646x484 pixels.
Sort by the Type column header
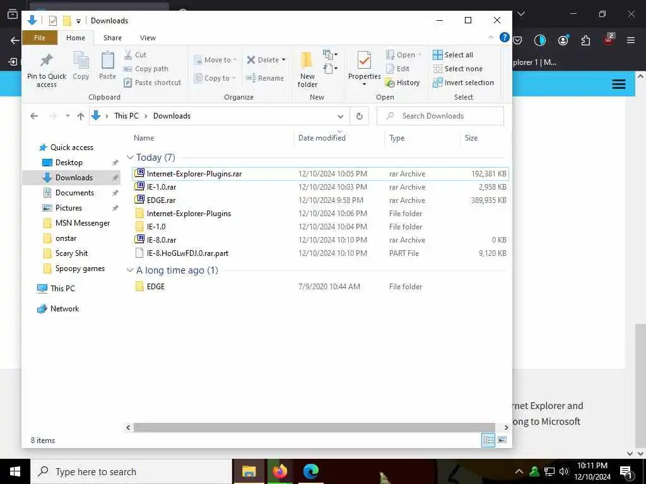point(397,138)
